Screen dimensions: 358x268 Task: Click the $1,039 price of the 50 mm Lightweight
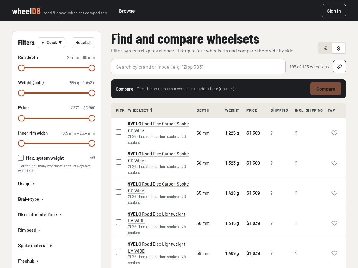point(253,223)
